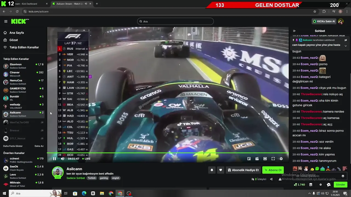Open Cinavar Minecraft channel
This screenshot has height=197, width=351.
coord(23,74)
